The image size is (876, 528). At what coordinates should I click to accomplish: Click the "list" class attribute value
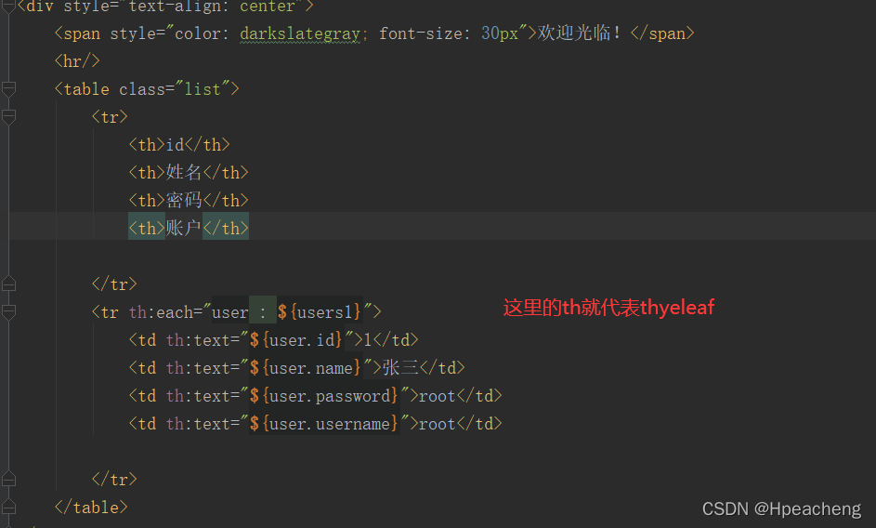(203, 89)
